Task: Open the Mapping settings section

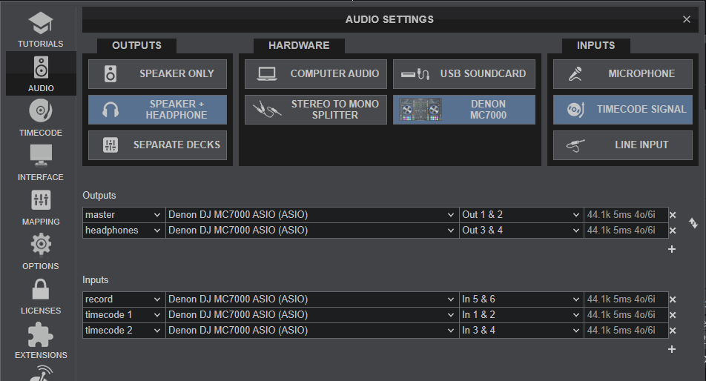Action: [x=41, y=207]
